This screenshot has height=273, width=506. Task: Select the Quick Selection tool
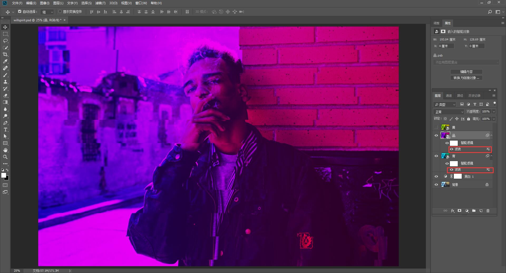pyautogui.click(x=5, y=48)
